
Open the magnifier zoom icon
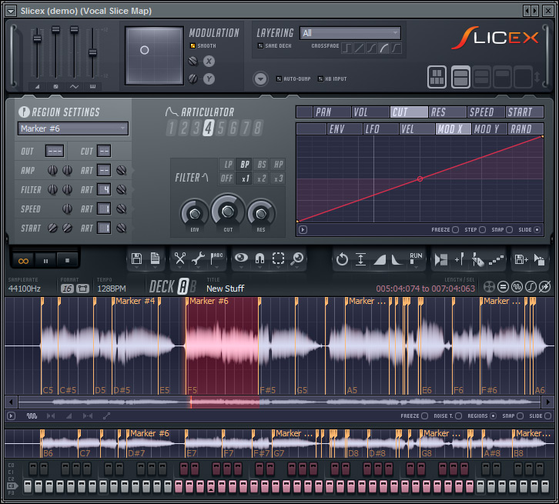296,259
